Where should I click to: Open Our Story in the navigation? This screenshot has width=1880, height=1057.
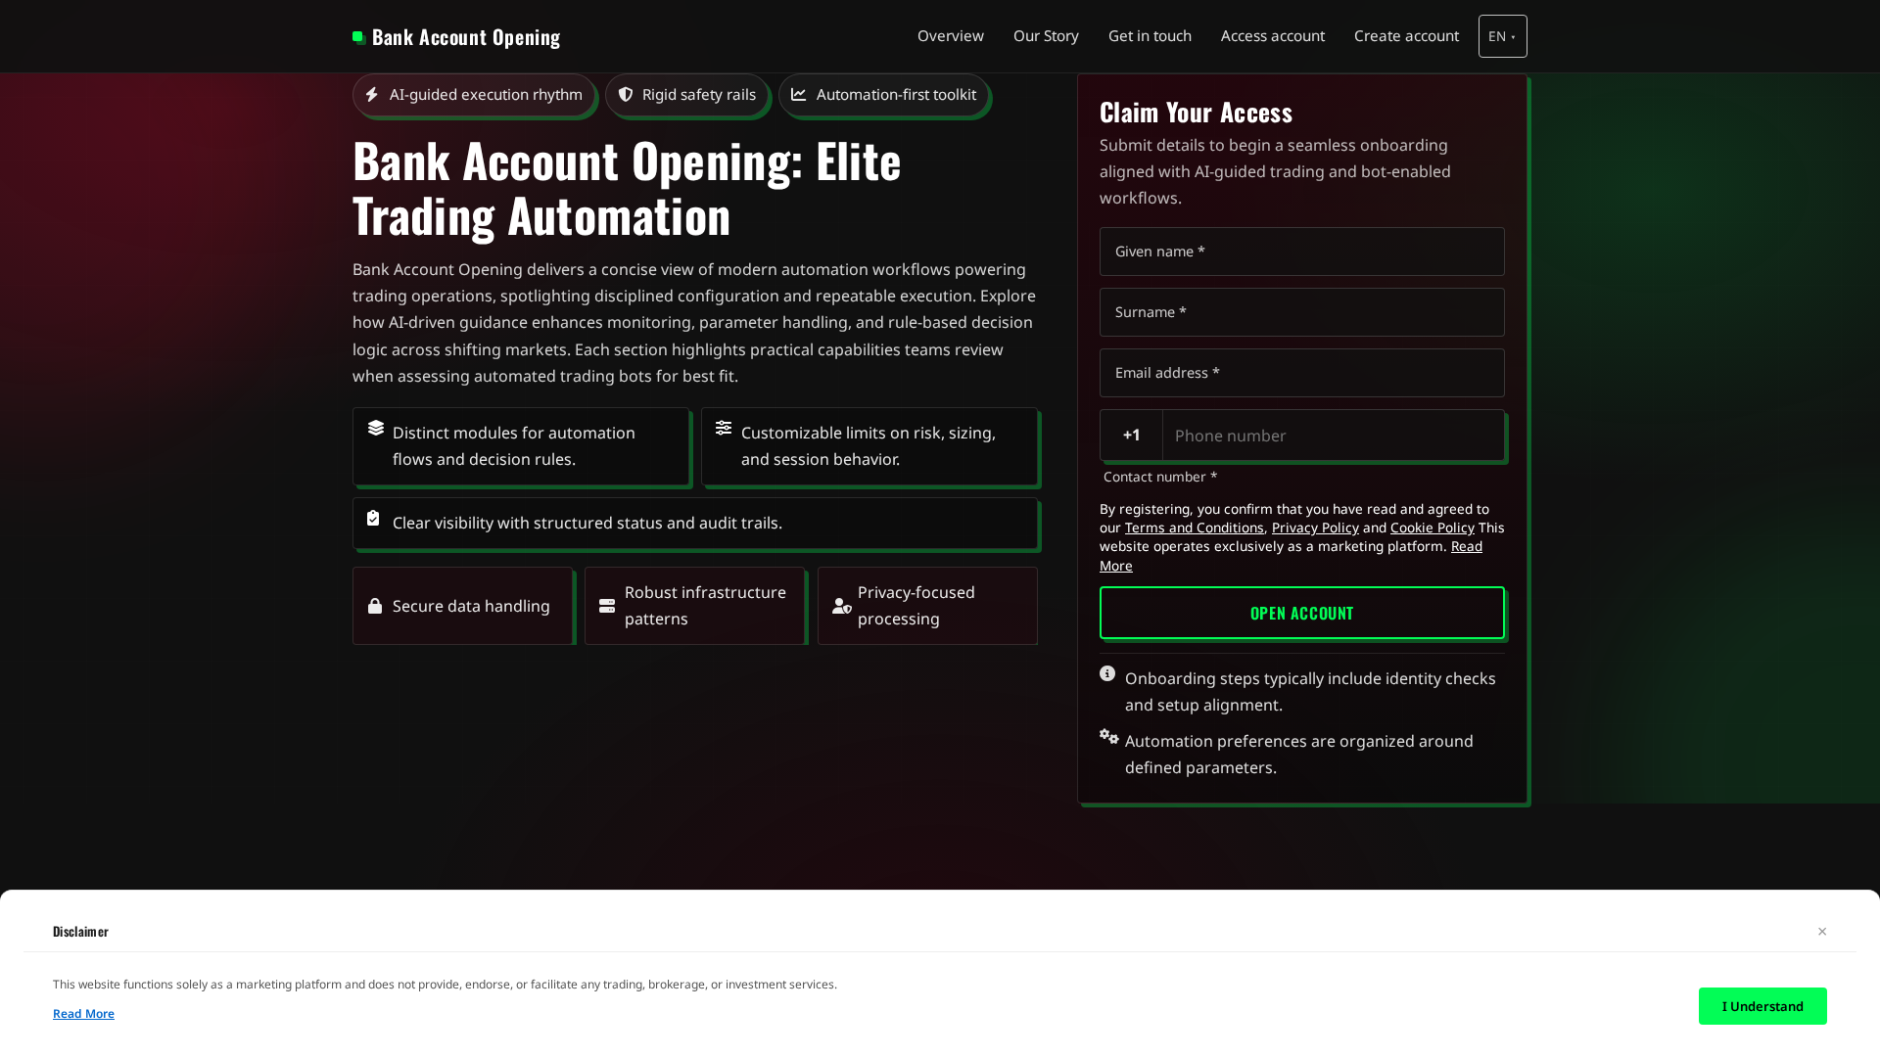(1046, 36)
